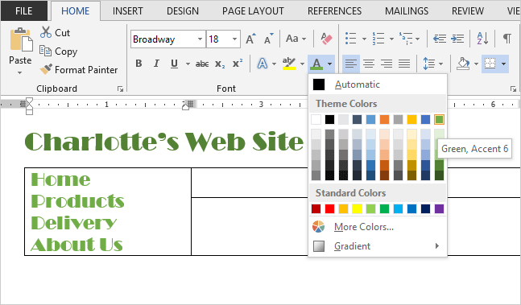Switch to the REFERENCES tab

click(334, 11)
